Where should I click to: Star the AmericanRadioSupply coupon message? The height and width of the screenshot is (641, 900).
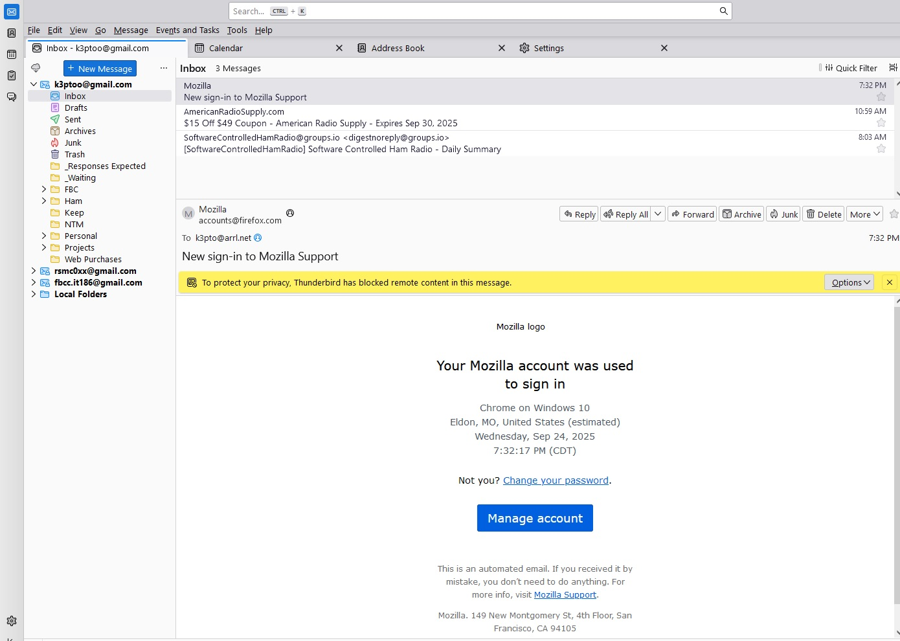click(881, 123)
